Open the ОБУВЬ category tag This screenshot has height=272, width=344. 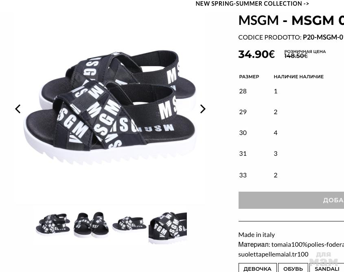[x=293, y=268]
